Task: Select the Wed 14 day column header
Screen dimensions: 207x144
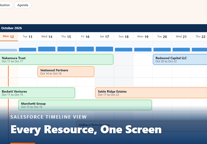Action: (47, 37)
